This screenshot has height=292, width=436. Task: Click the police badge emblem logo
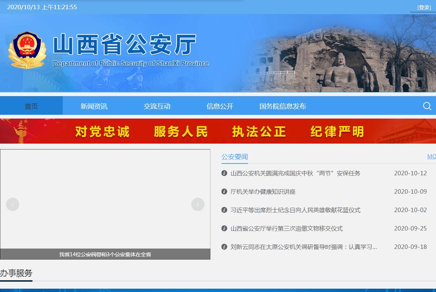(27, 50)
